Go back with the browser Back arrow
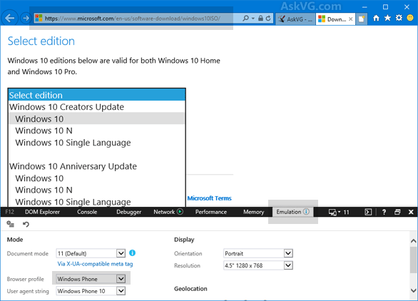The height and width of the screenshot is (301, 418). [10, 19]
